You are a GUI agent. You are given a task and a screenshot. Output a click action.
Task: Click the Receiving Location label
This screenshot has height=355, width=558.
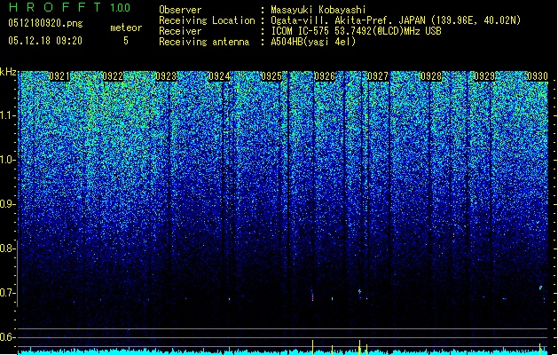click(207, 20)
